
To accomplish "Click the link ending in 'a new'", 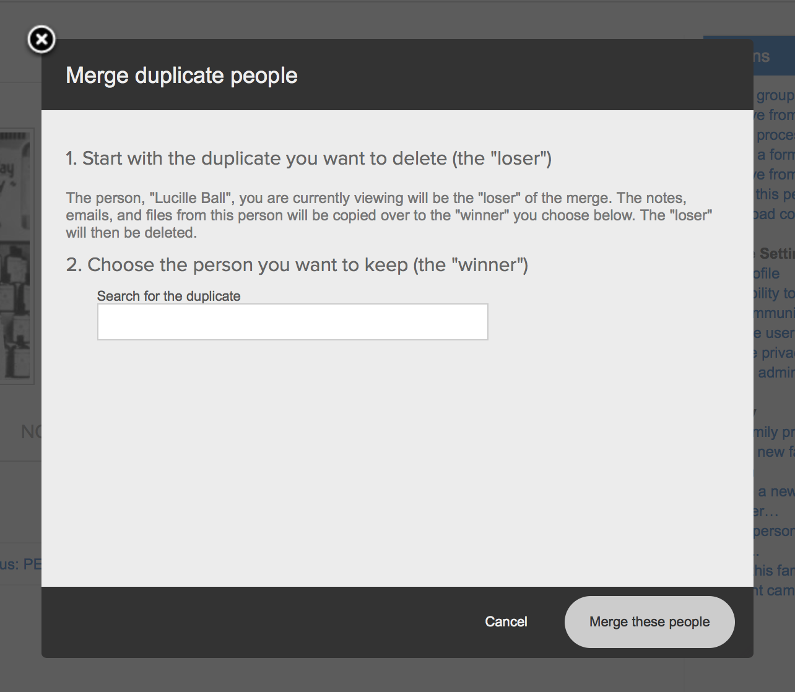I will (776, 491).
